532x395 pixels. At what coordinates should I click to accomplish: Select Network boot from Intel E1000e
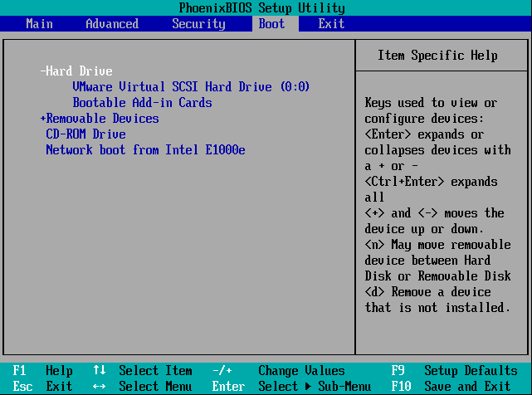[x=145, y=149]
